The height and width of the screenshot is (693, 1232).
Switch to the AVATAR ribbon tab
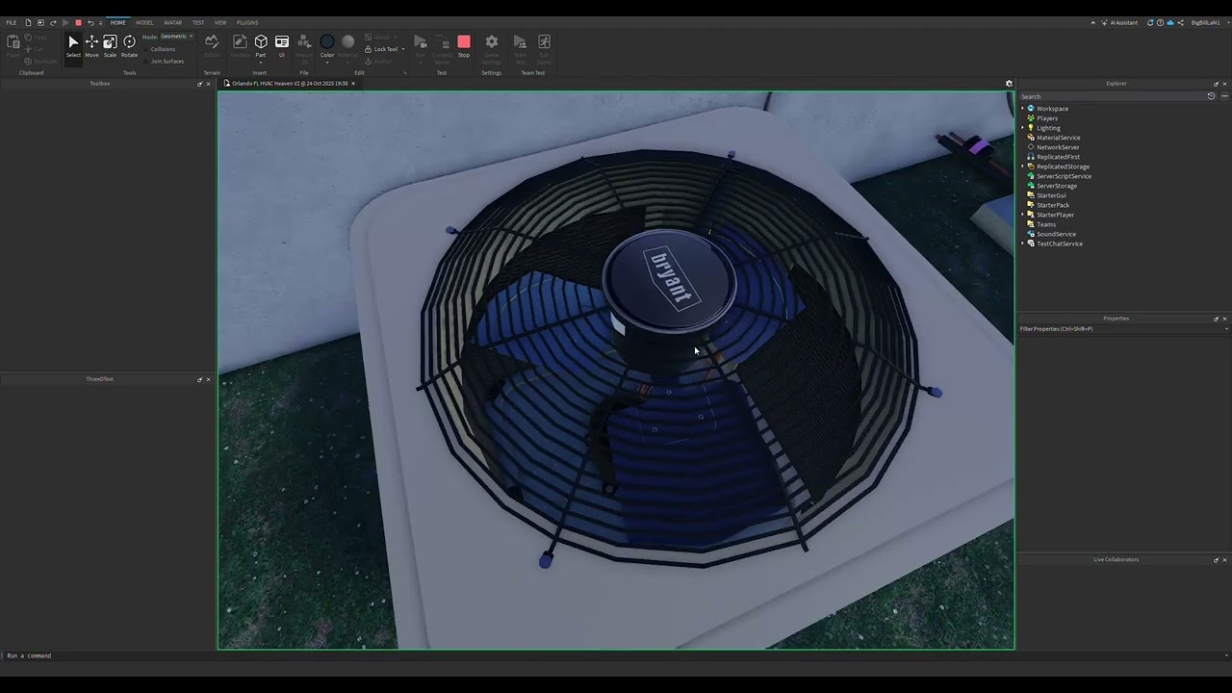(x=172, y=22)
